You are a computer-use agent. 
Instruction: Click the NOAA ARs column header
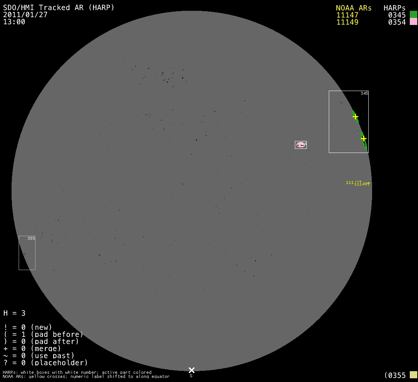click(x=353, y=8)
